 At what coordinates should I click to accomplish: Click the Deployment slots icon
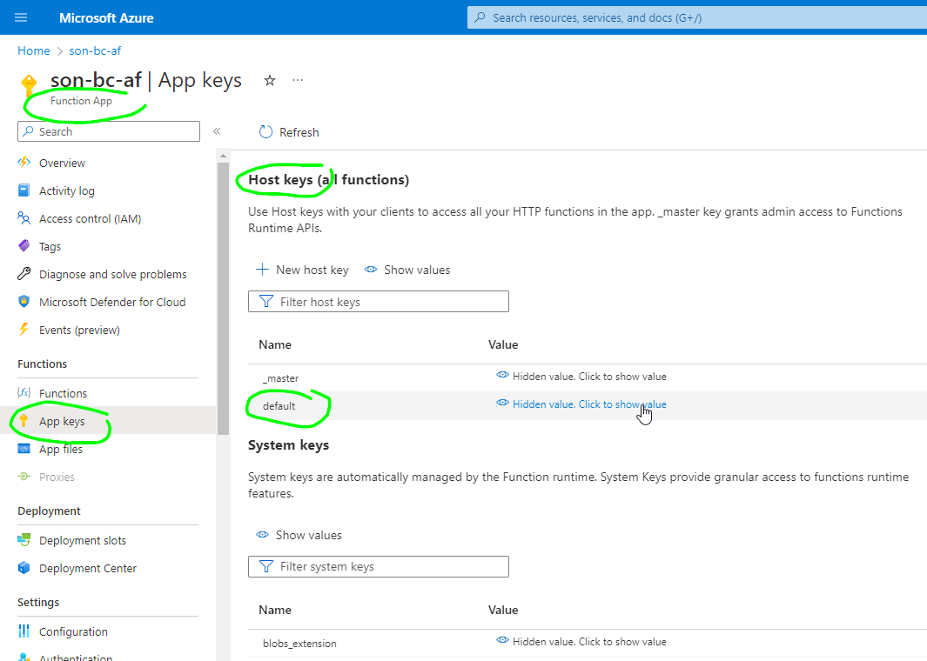pyautogui.click(x=24, y=539)
